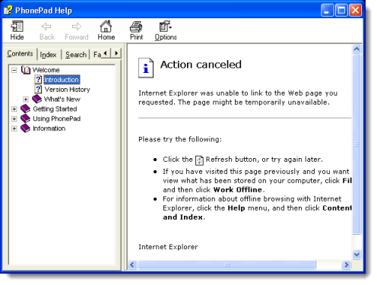Open the partially visible Fa tab
377x285 pixels.
(97, 55)
